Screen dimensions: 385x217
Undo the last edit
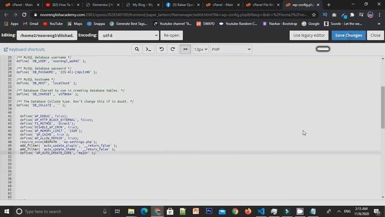click(162, 49)
